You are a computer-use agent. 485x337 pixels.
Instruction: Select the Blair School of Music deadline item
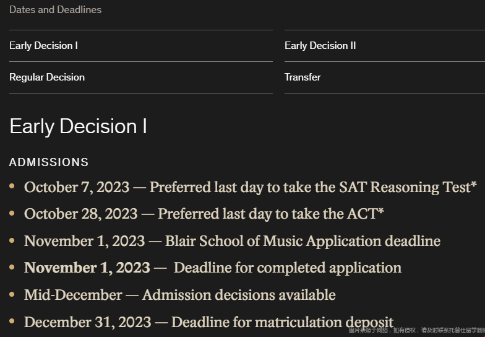click(x=233, y=241)
